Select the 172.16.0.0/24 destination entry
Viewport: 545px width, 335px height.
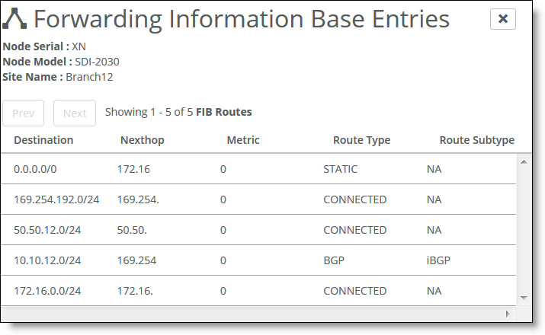[47, 291]
